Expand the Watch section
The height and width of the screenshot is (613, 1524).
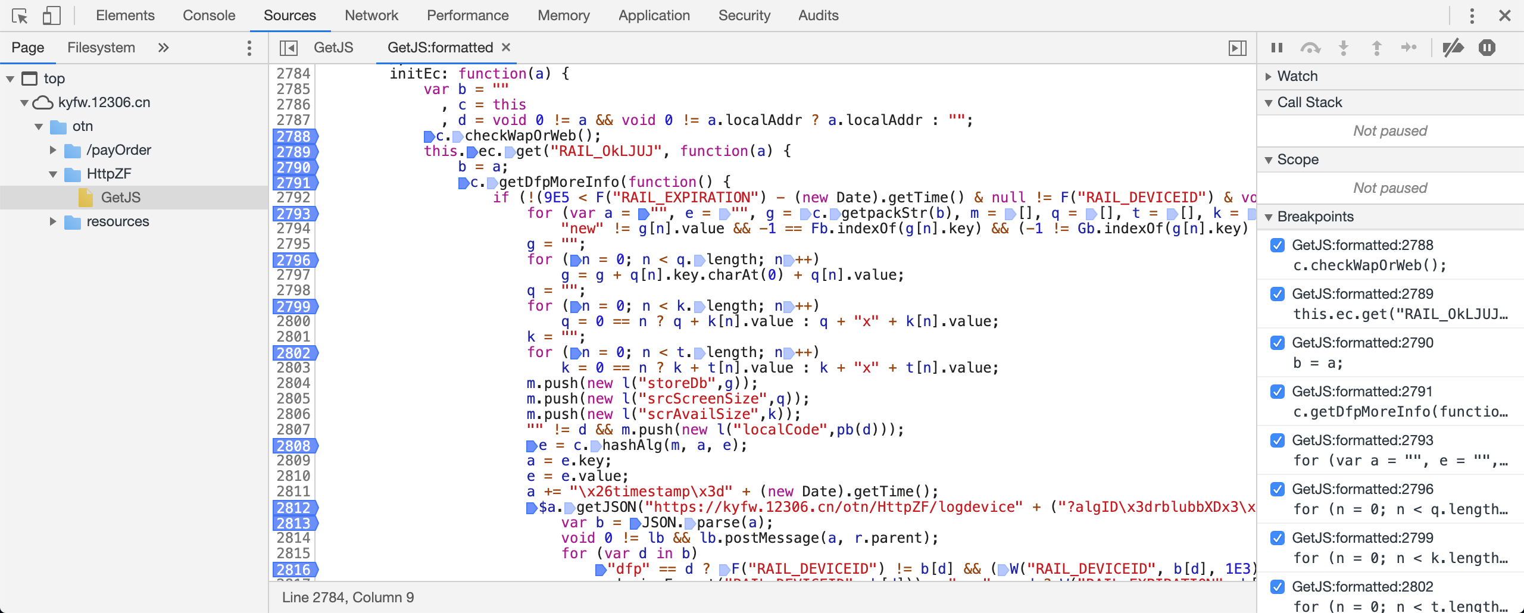(x=1269, y=76)
